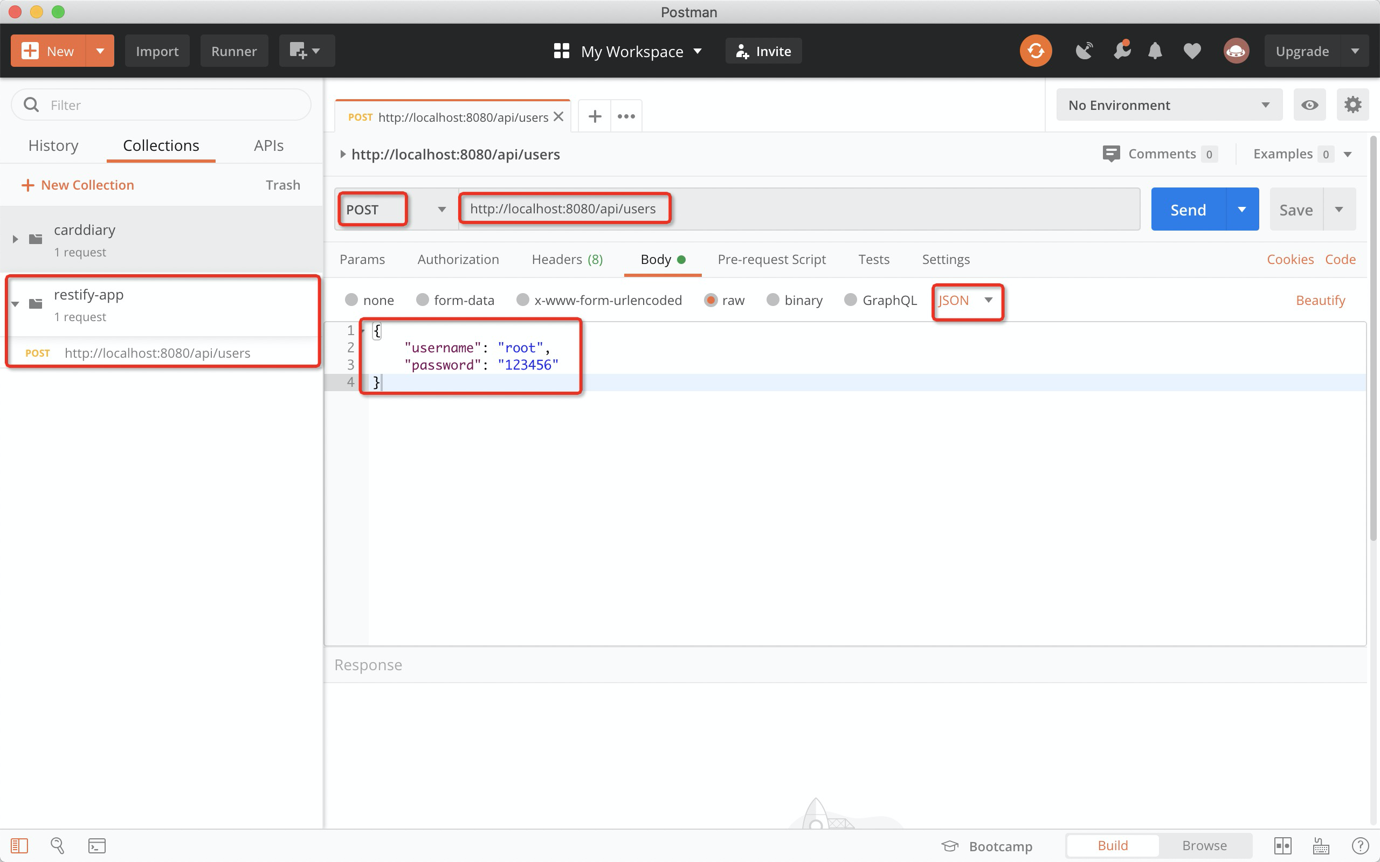Open notifications via the bell icon

1154,50
